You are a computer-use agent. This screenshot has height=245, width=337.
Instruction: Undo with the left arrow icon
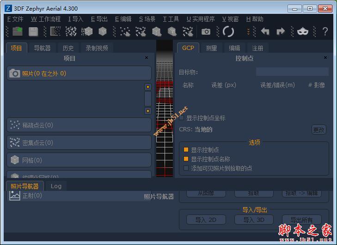(x=265, y=31)
